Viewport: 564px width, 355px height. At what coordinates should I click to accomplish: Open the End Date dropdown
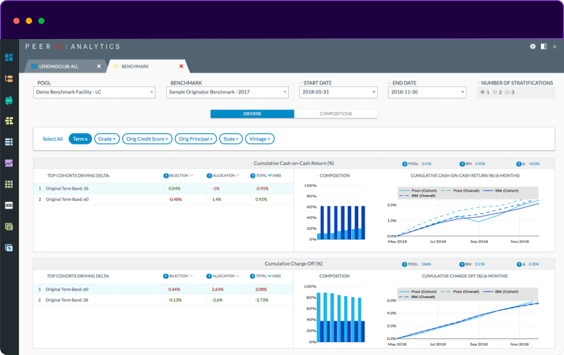coord(428,92)
